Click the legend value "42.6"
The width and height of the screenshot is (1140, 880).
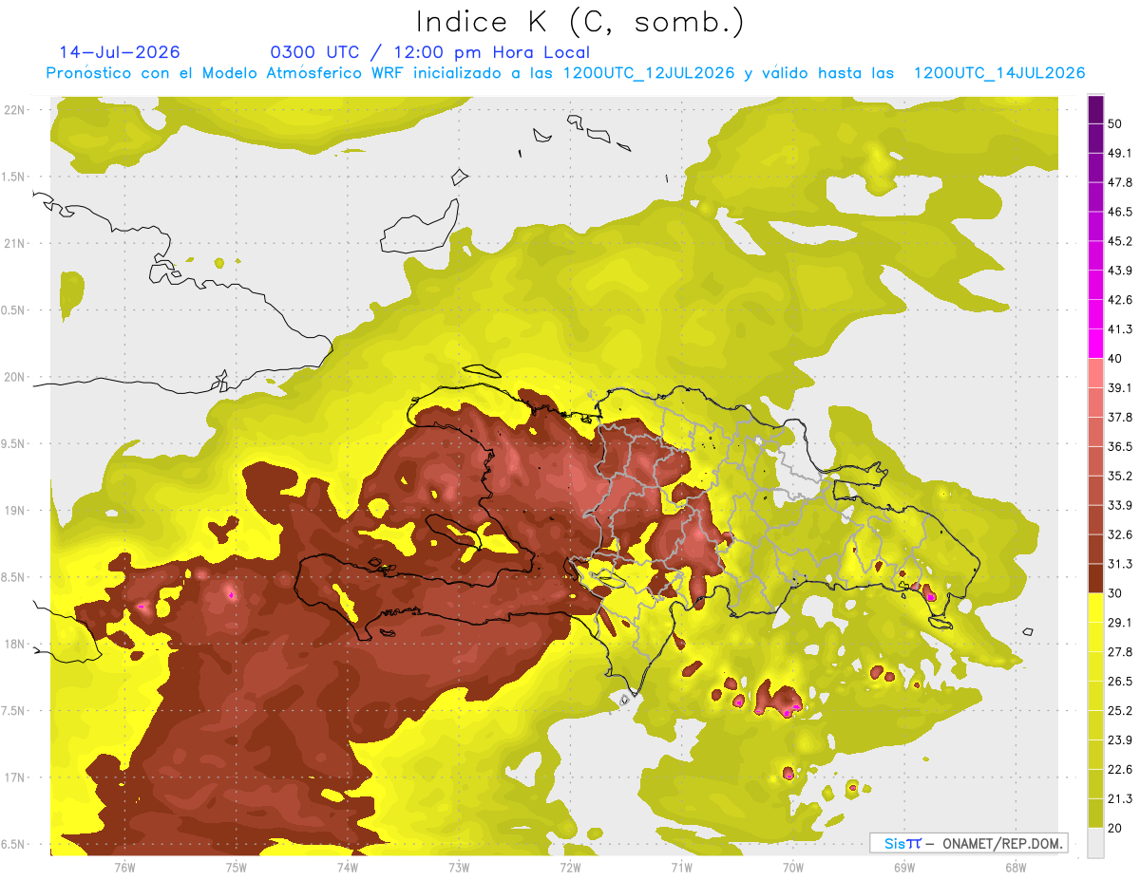(x=1119, y=300)
